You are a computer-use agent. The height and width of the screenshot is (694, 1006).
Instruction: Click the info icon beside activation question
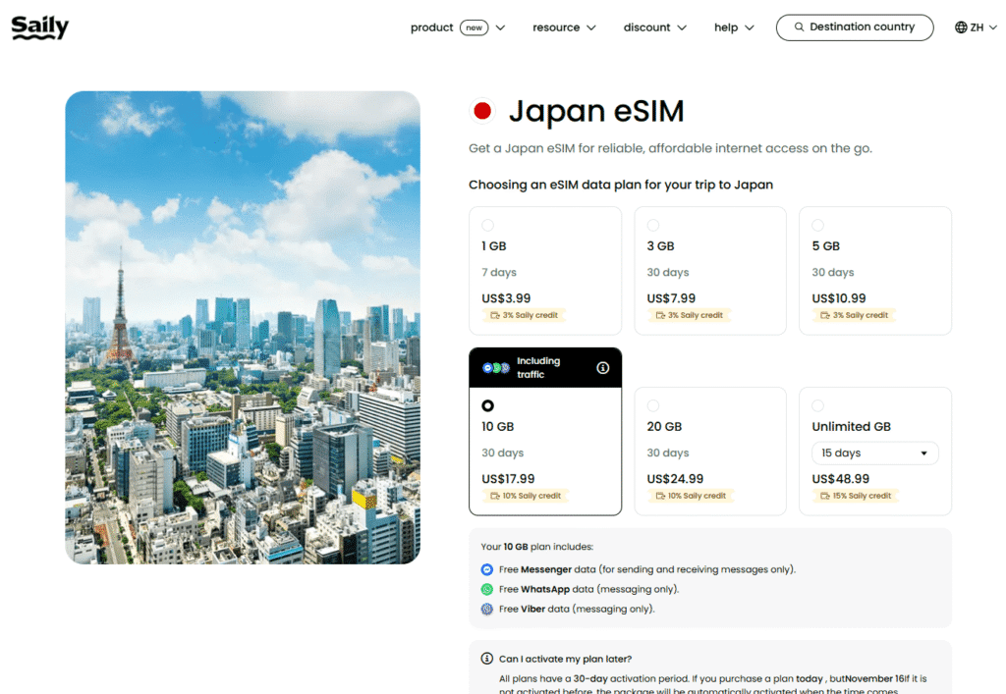pyautogui.click(x=487, y=658)
